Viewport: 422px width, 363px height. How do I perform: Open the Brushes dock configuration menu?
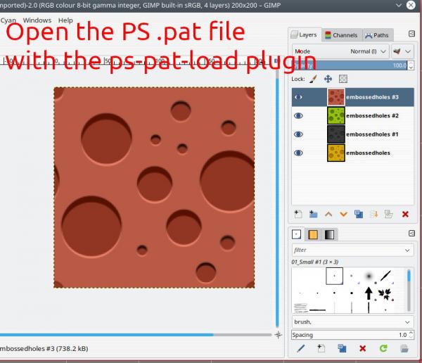click(411, 233)
